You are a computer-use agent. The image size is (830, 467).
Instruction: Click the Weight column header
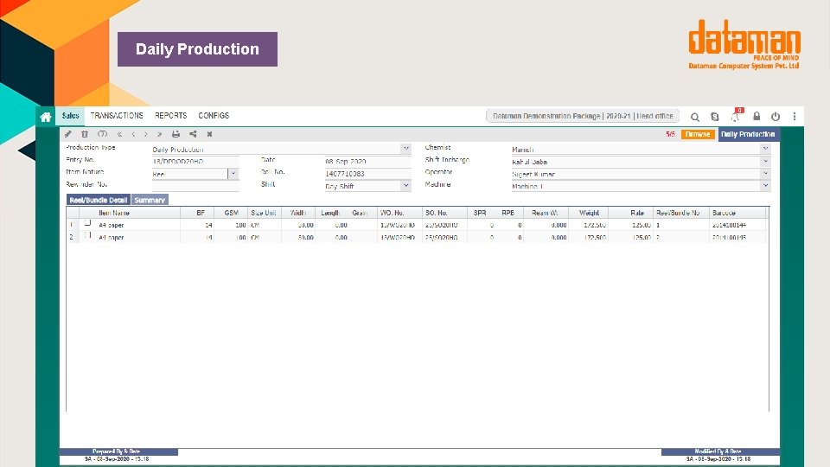tap(589, 213)
